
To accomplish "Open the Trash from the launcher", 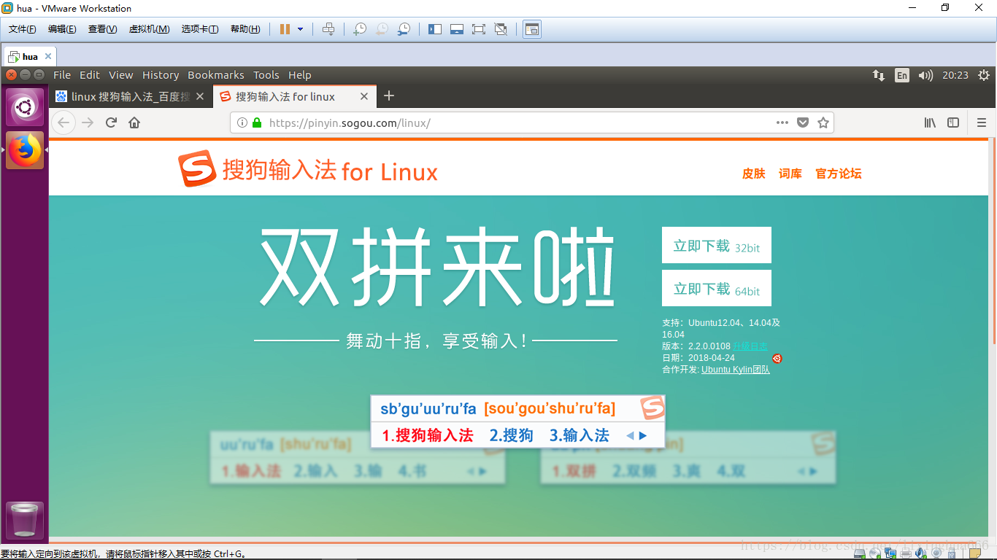I will click(x=25, y=521).
